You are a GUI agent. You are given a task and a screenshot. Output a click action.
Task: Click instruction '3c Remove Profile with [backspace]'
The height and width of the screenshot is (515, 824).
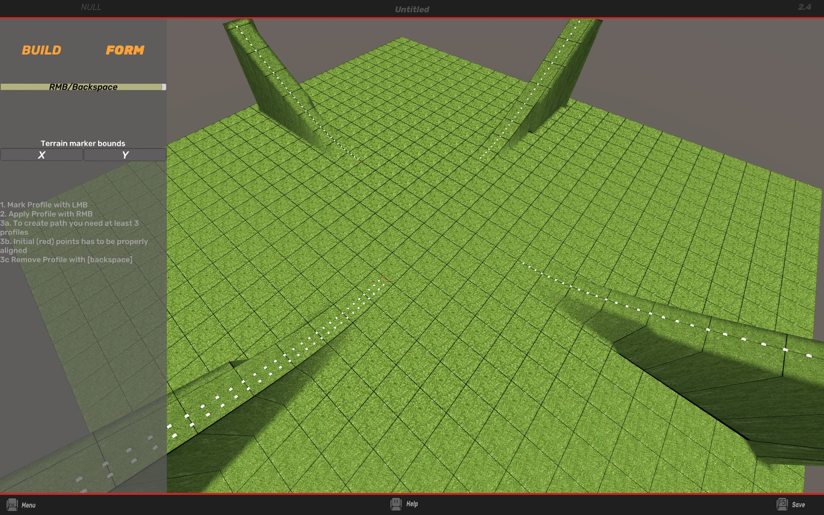point(66,260)
